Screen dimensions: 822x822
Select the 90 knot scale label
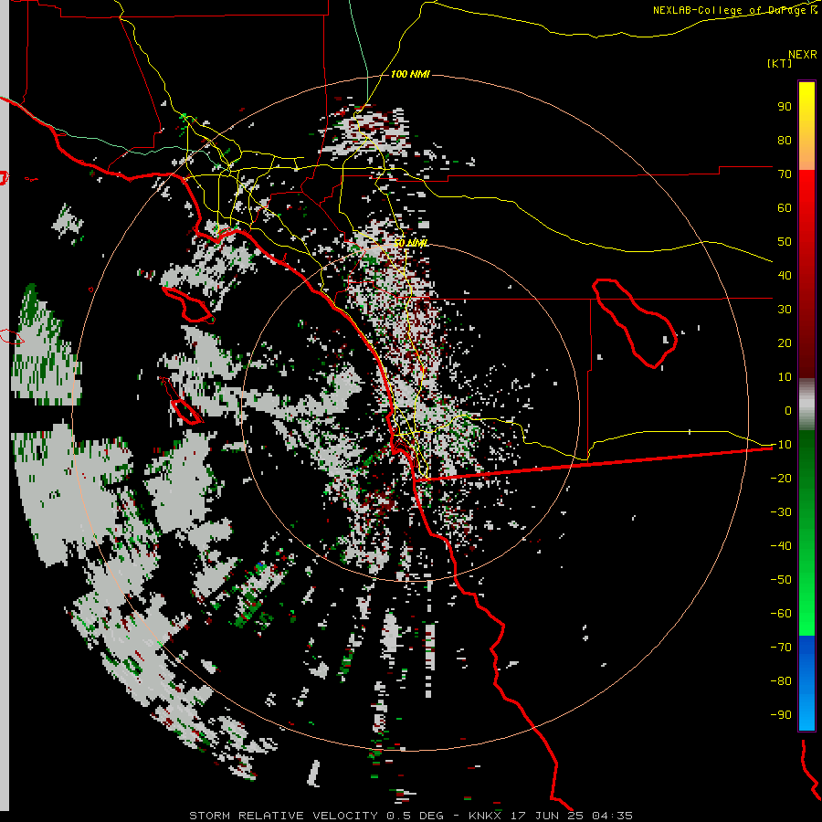[x=785, y=107]
